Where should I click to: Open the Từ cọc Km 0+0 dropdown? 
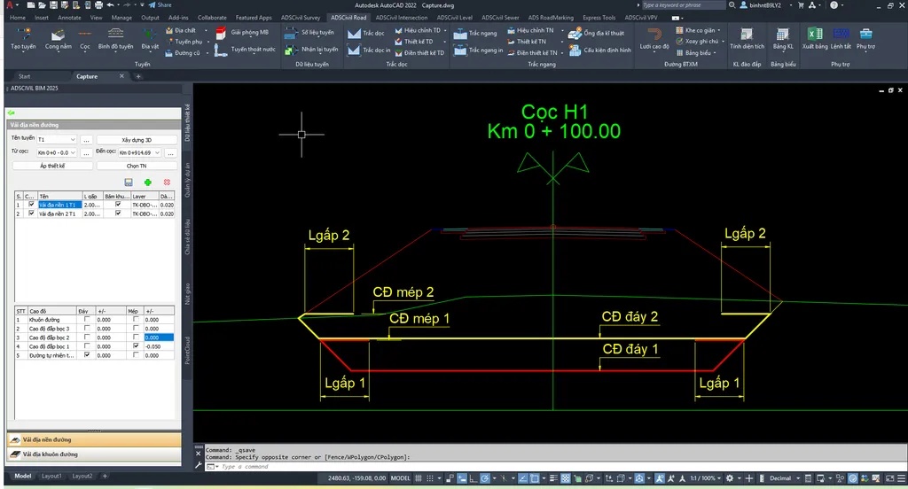click(73, 152)
